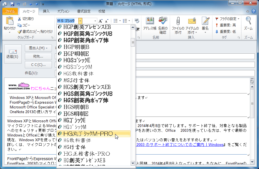Click the Clear Formatting icon

click(137, 21)
